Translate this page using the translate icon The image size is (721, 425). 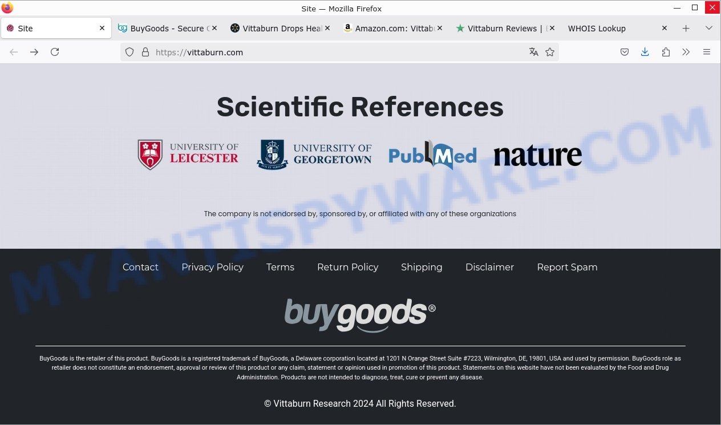[x=534, y=52]
